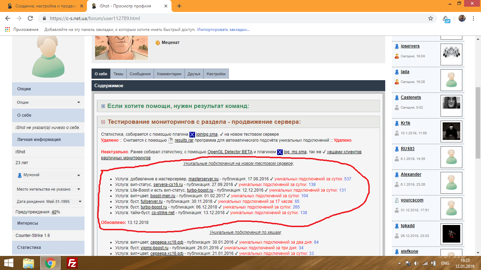The width and height of the screenshot is (481, 270).
Task: Click the Chrome profile avatar icon
Action: 462,18
